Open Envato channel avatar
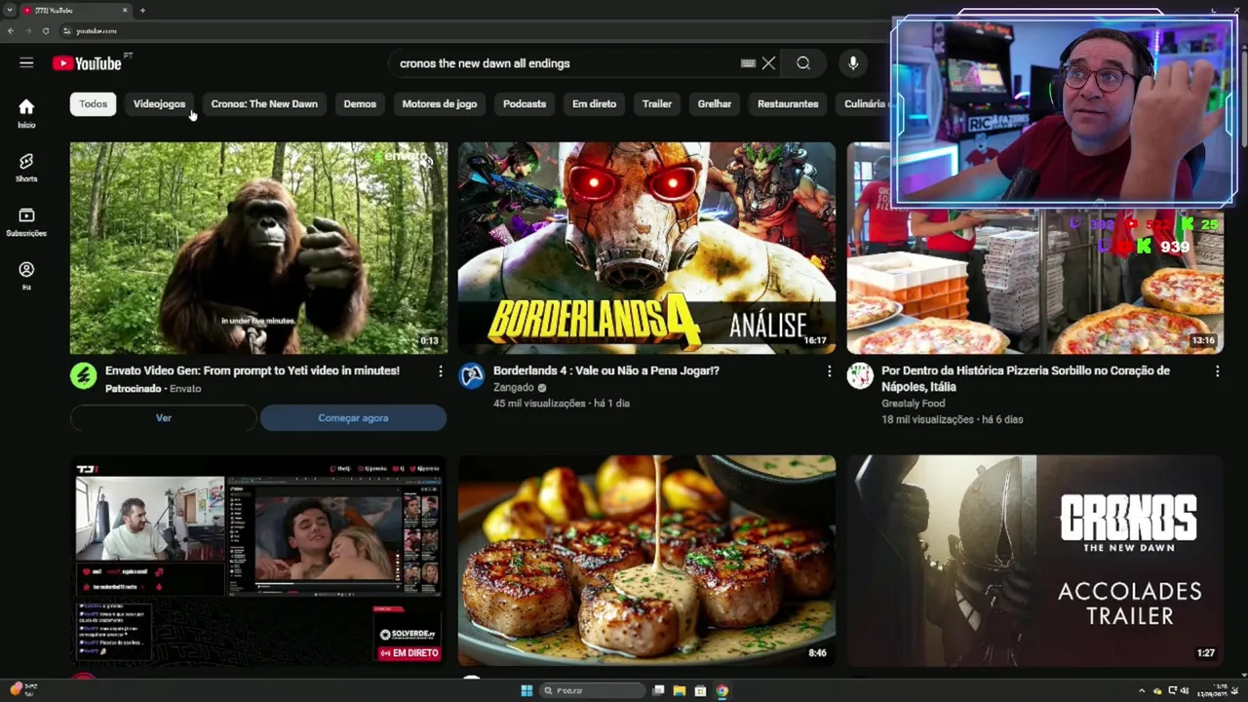1248x702 pixels. [84, 376]
